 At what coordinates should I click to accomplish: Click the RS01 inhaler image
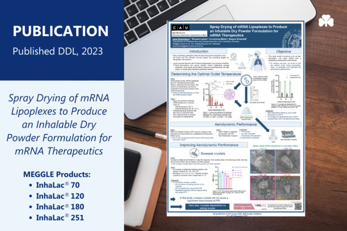tap(273, 134)
